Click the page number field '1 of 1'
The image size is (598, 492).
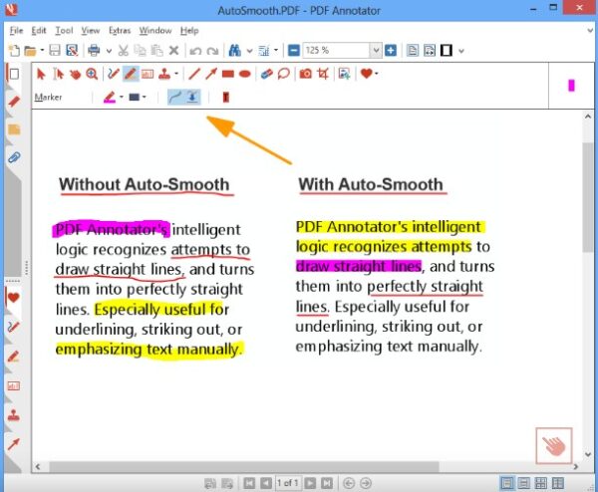pos(288,483)
